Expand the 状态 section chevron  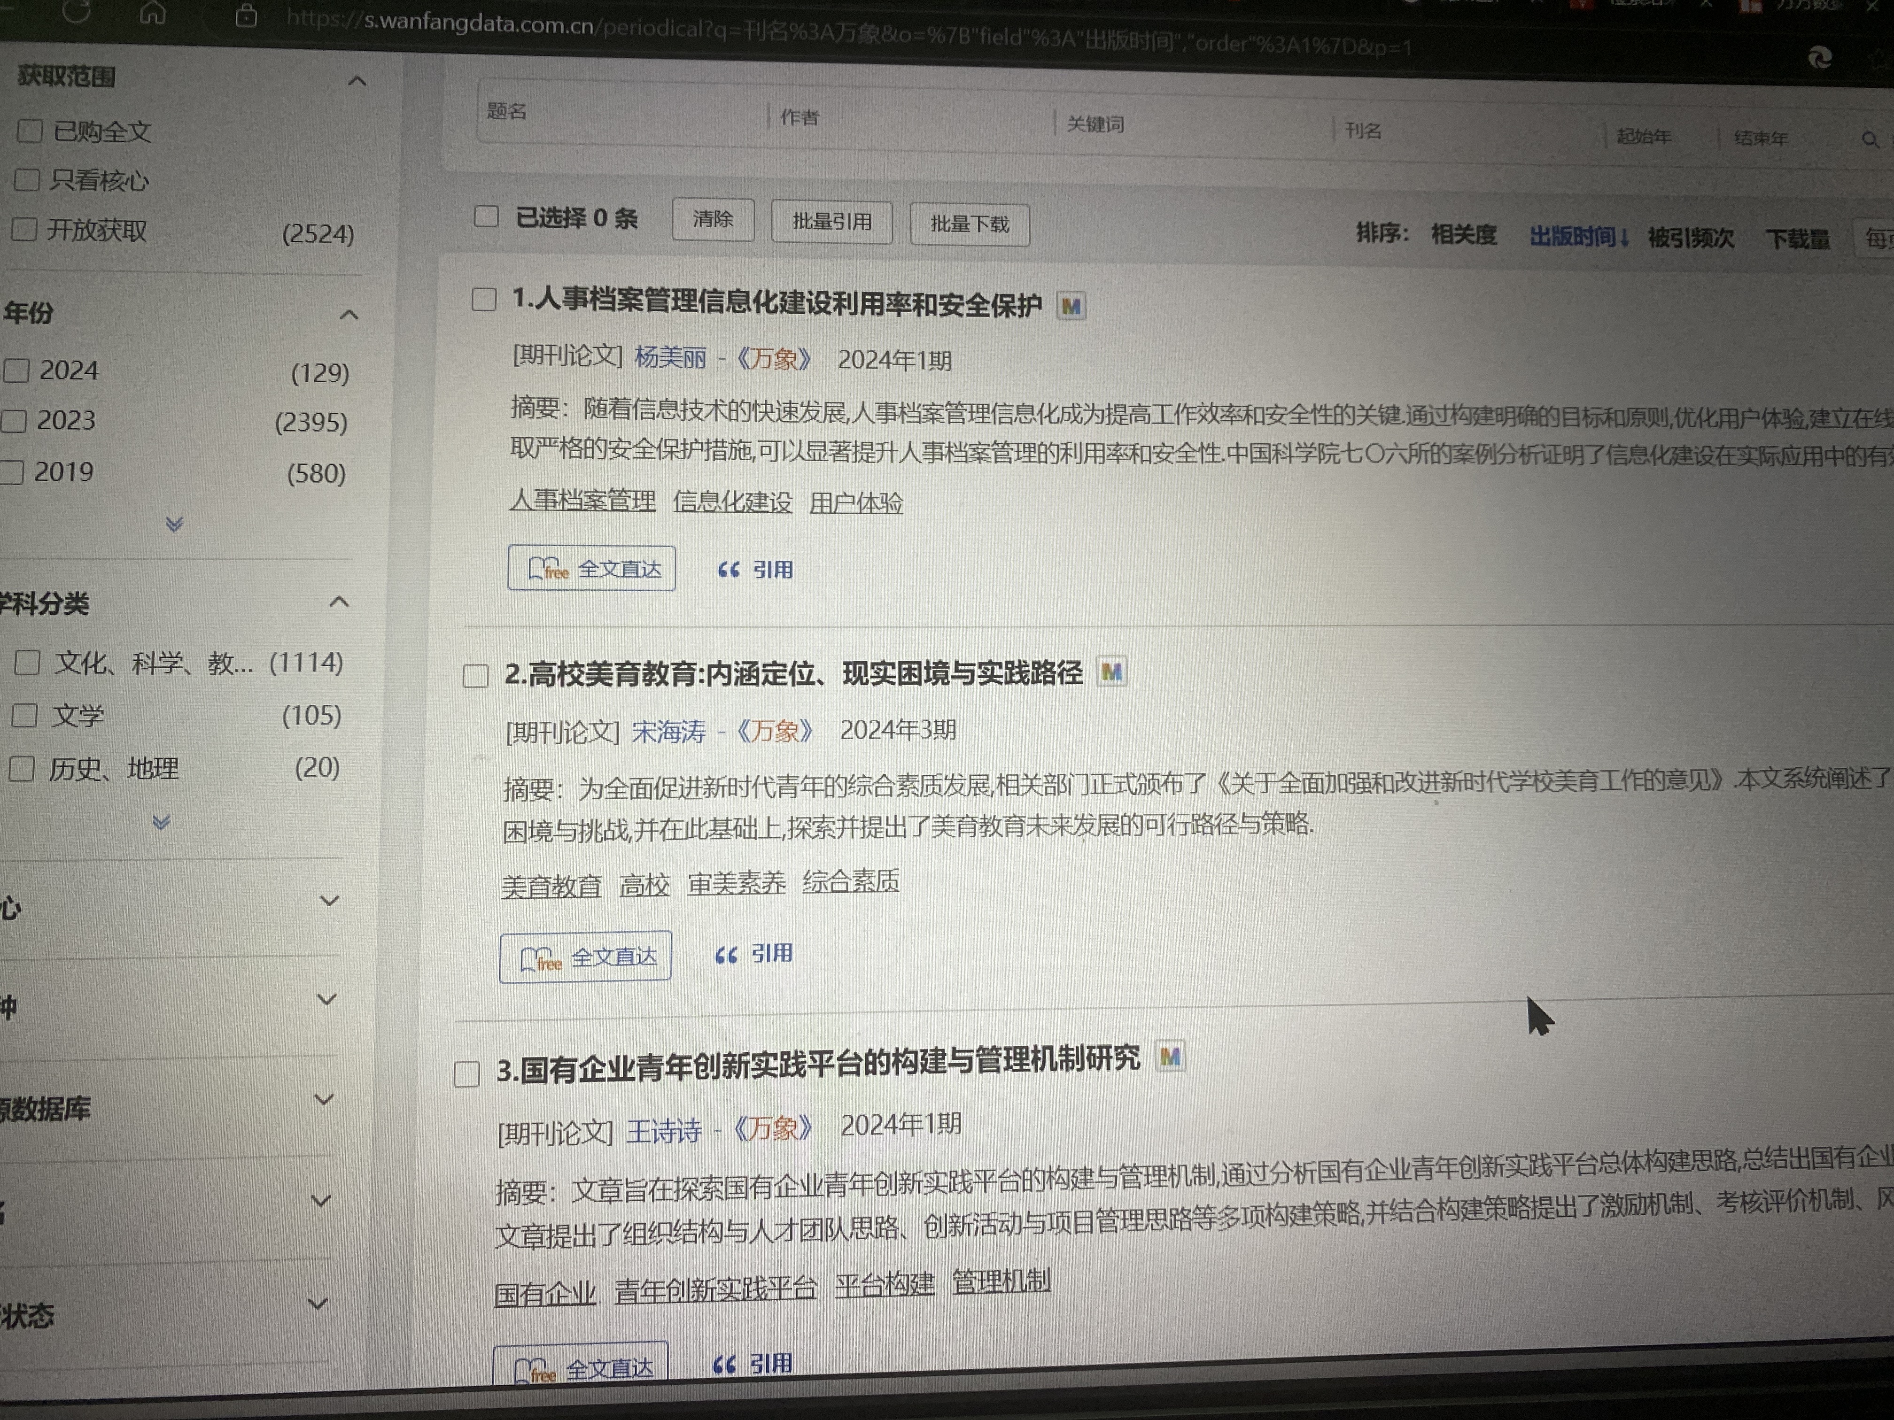click(318, 1304)
